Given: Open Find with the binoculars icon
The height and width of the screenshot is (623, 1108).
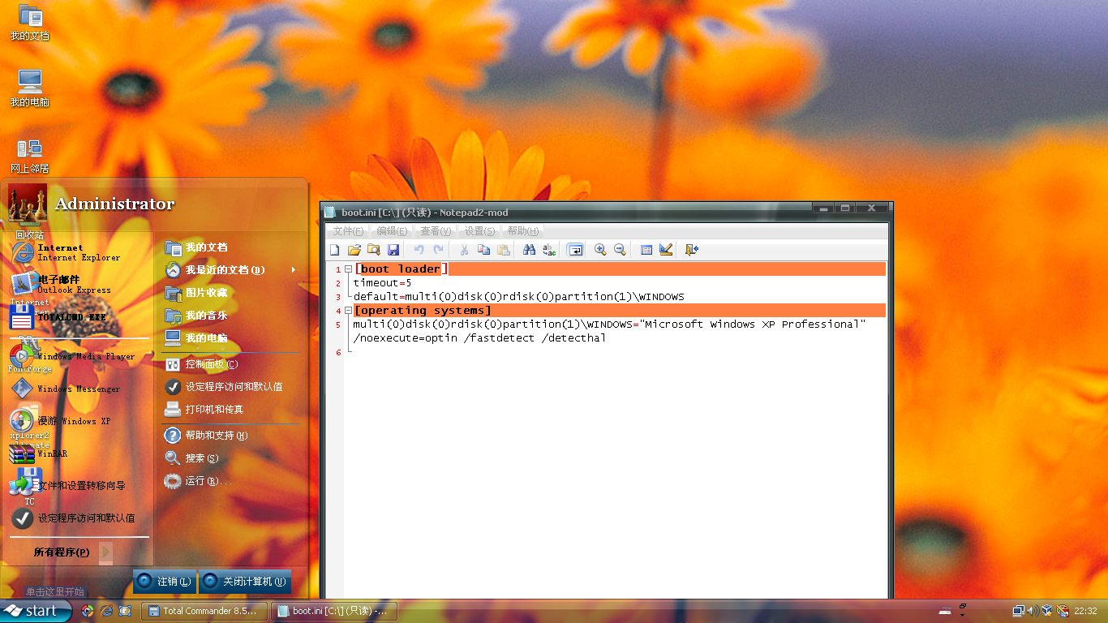Looking at the screenshot, I should tap(529, 250).
